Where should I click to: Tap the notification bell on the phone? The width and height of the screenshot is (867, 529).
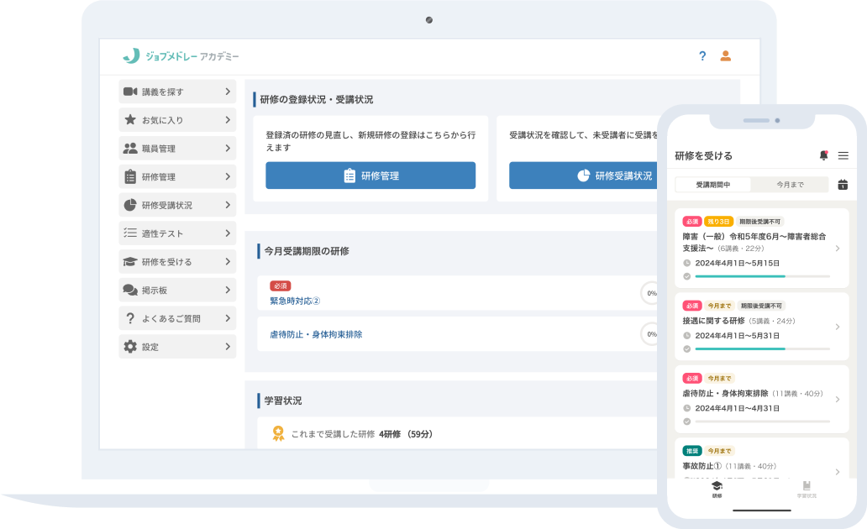coord(823,155)
